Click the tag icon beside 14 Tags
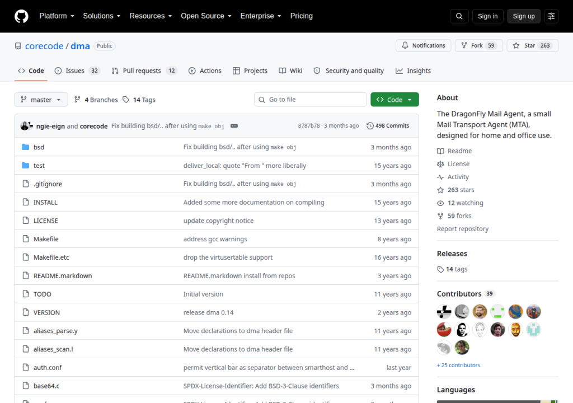The image size is (573, 403). (126, 100)
